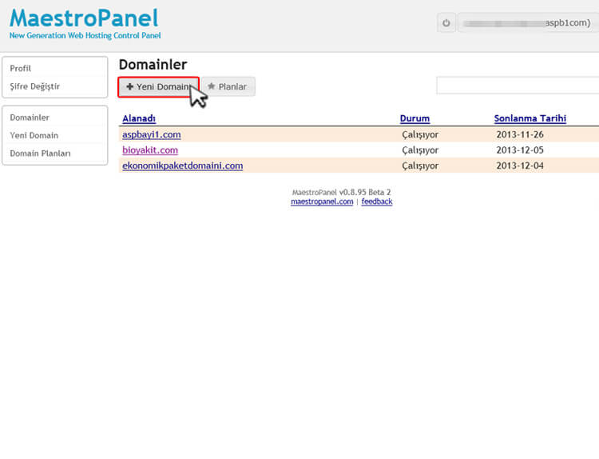Click the logged-in user account box
Image resolution: width=599 pixels, height=459 pixels.
(x=527, y=23)
